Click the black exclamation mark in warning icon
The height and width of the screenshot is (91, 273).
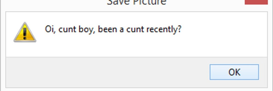25,33
